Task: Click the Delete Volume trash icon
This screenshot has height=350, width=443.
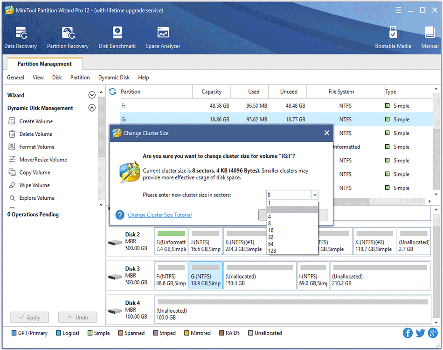Action: tap(12, 134)
